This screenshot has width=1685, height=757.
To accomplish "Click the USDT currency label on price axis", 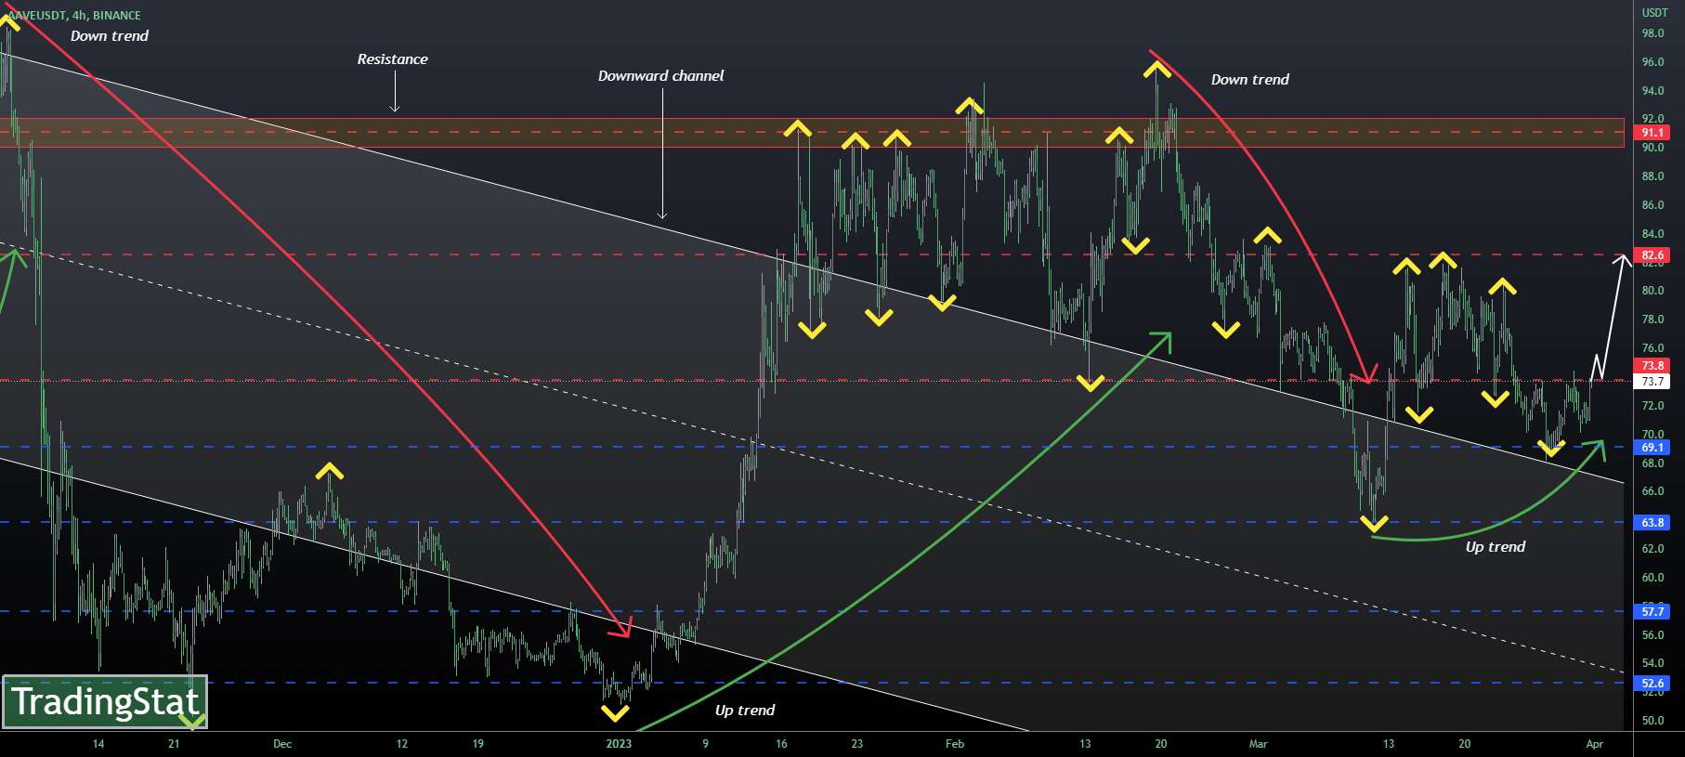I will (x=1654, y=13).
